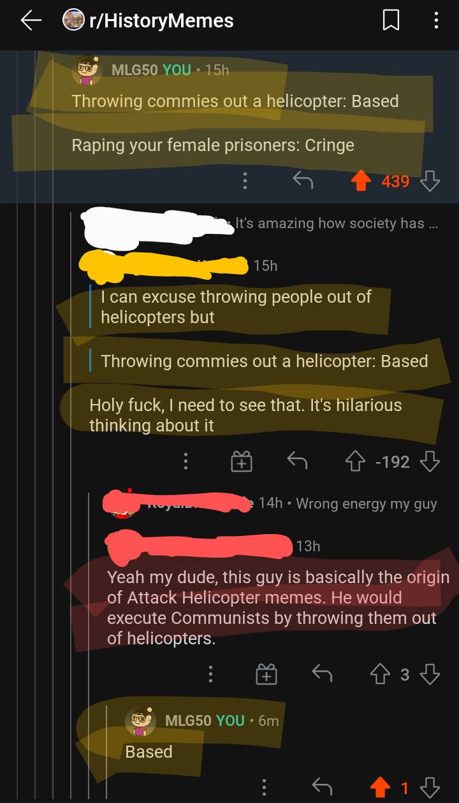
Task: Reply to the 439-point MLG50 comment
Action: (x=303, y=182)
